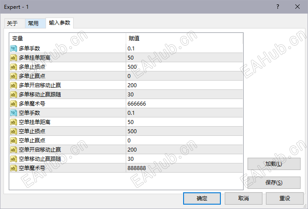Click the help question mark button

278,7
